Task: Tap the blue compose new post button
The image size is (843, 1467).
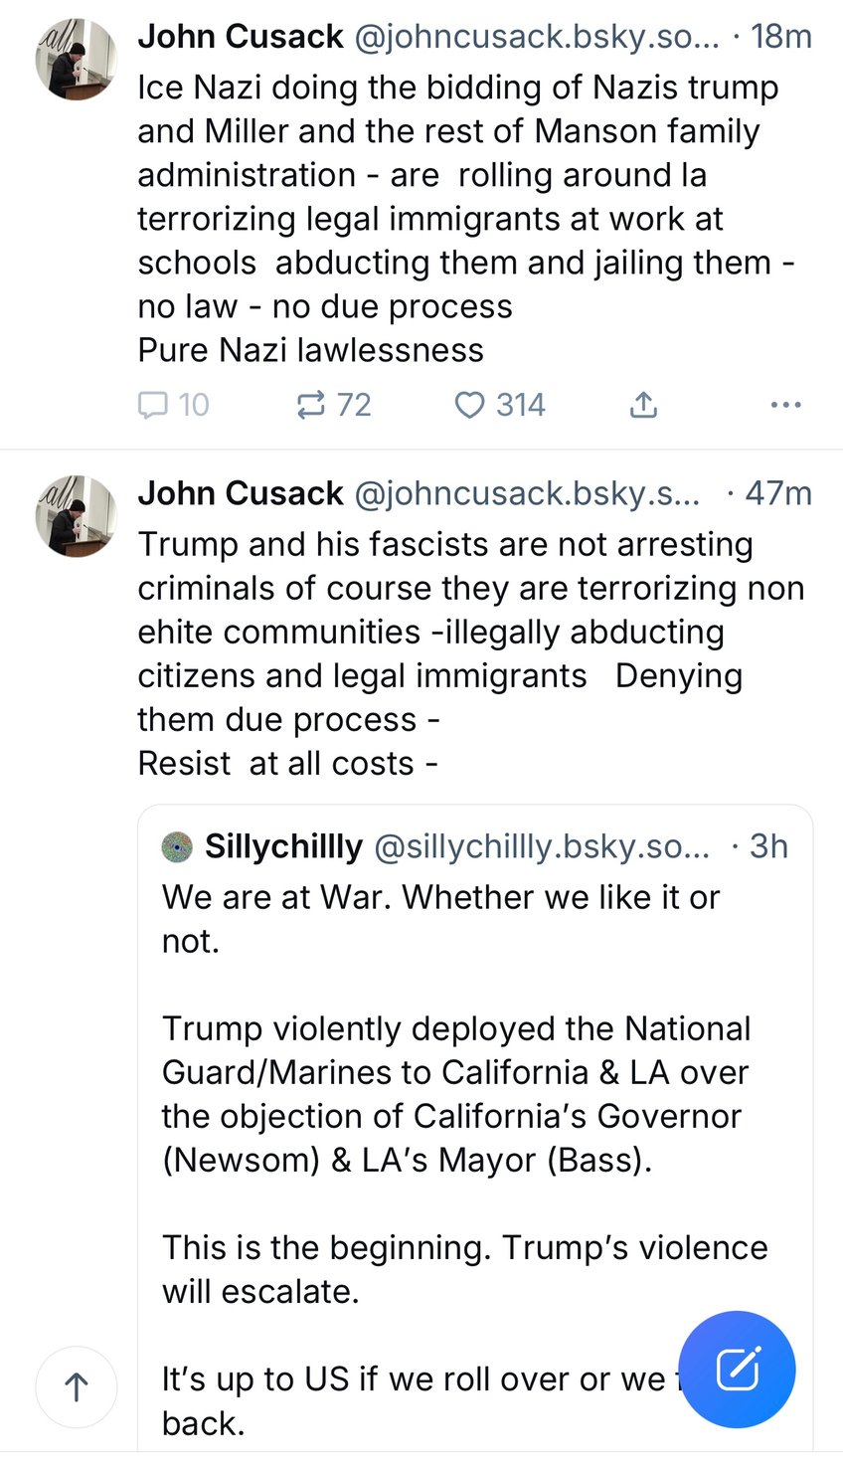Action: point(737,1370)
